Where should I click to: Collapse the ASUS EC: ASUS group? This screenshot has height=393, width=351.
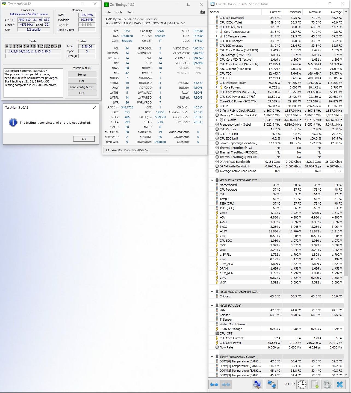pos(212,306)
